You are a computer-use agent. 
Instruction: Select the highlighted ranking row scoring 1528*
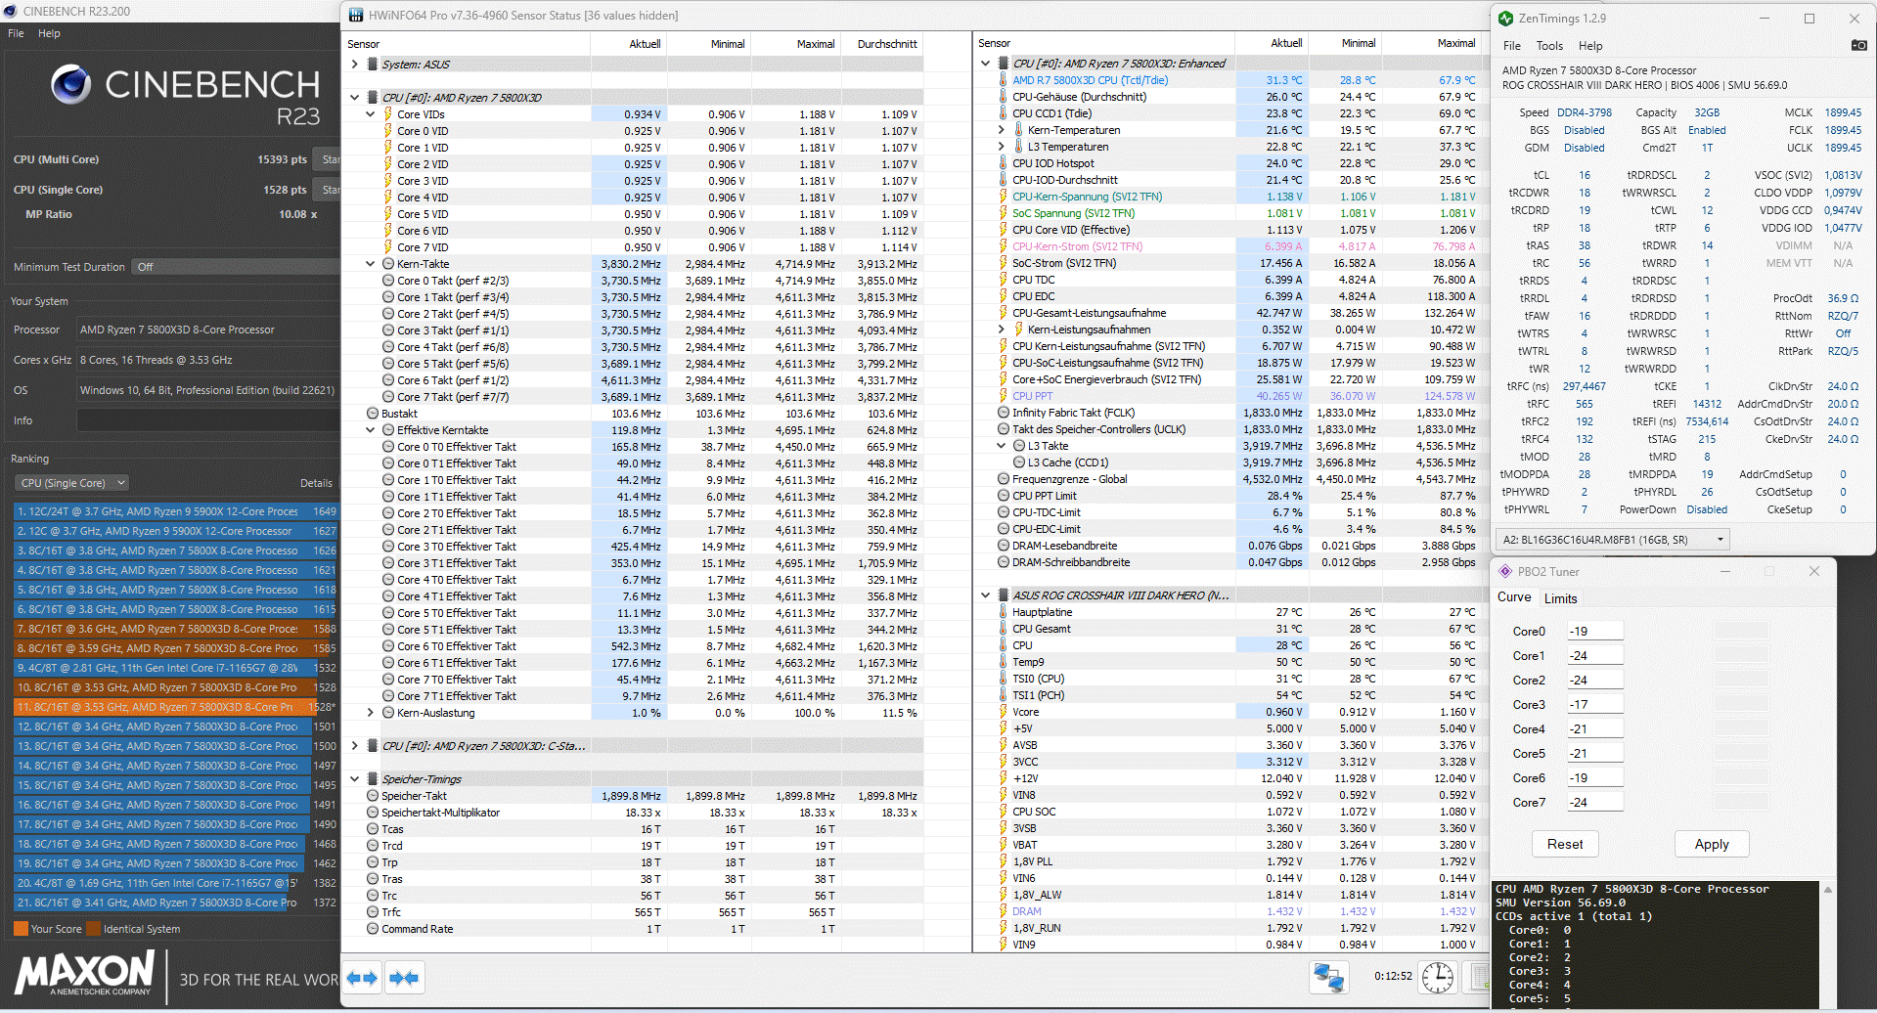[x=176, y=707]
